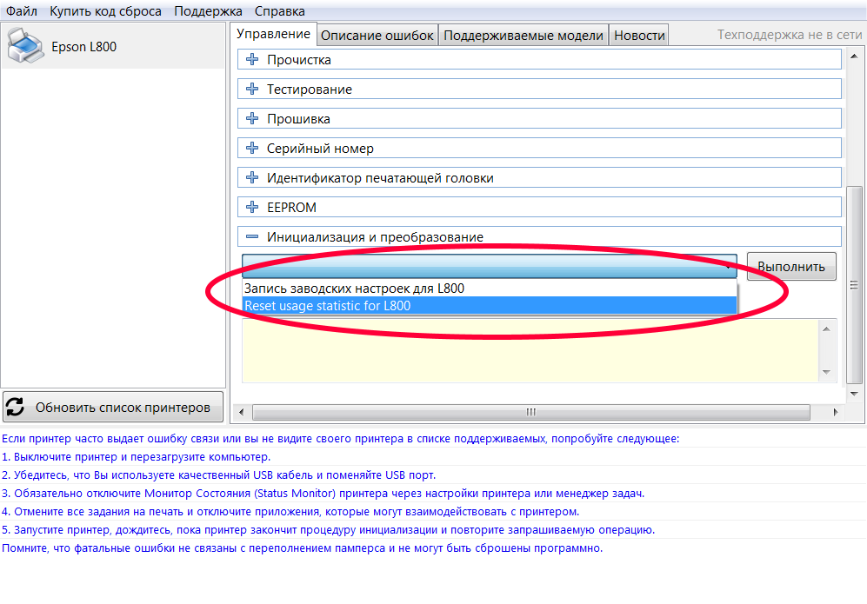867x604 pixels.
Task: Click tip line 3 about Status Monitor
Action: (323, 494)
